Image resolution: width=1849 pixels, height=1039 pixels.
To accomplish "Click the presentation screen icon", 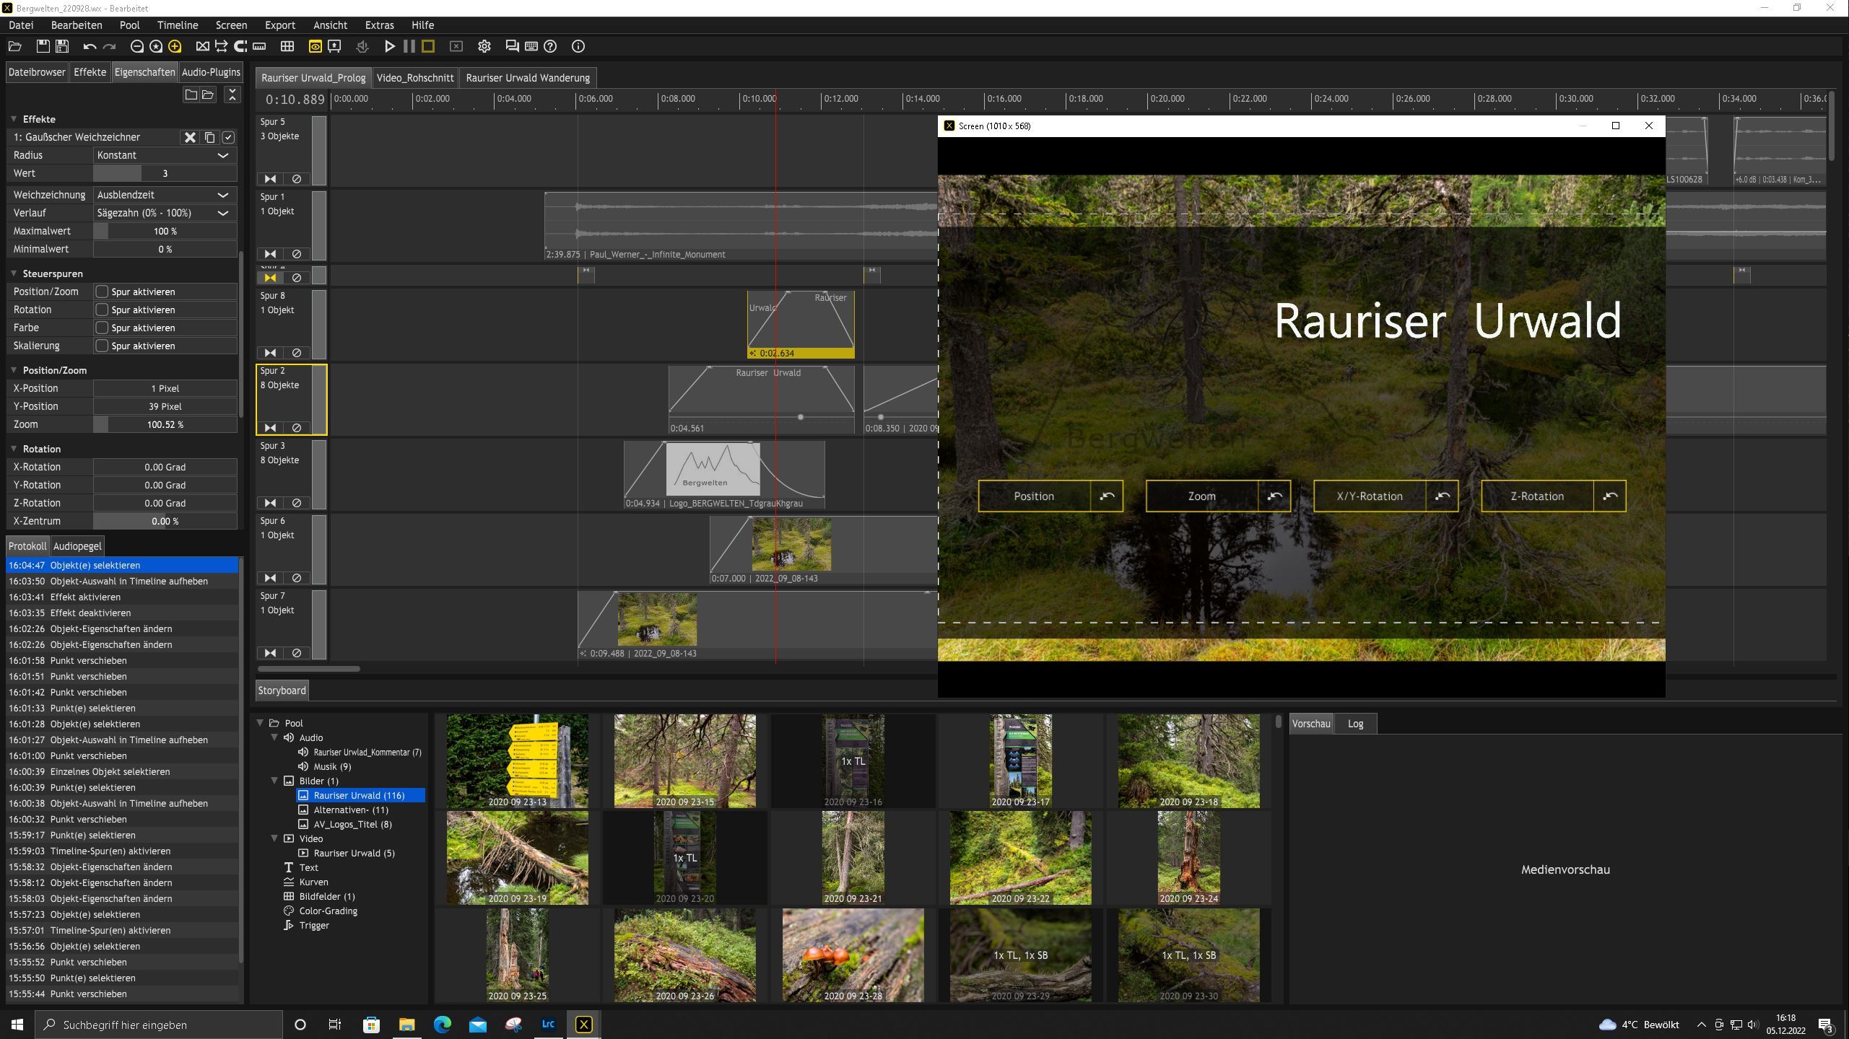I will point(334,46).
